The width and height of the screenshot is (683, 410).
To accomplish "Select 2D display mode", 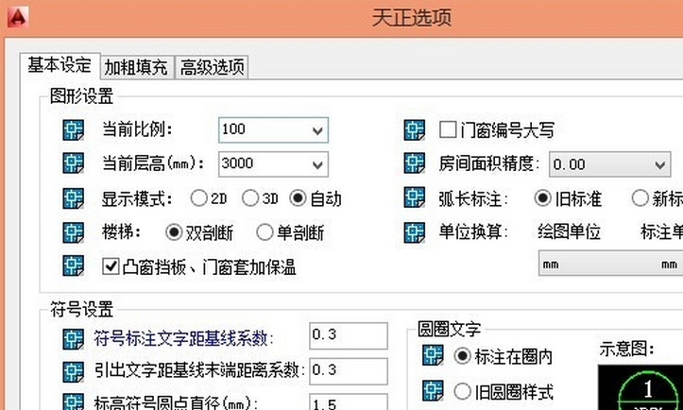I will [198, 198].
